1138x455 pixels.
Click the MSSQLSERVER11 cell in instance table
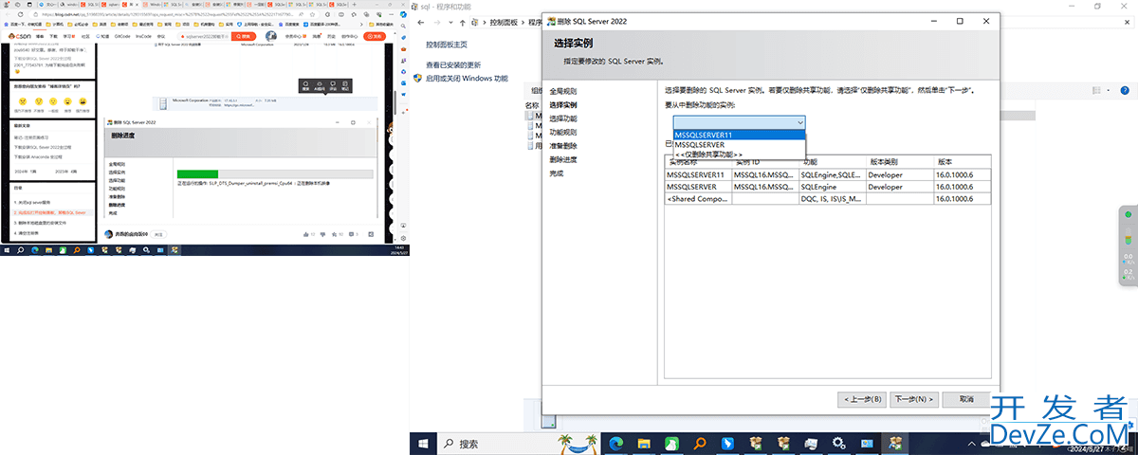[698, 174]
